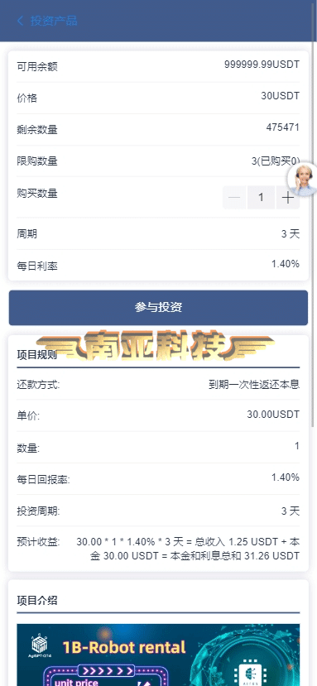Click the 南亚科技 golden watermark logo
The width and height of the screenshot is (317, 686).
point(156,345)
